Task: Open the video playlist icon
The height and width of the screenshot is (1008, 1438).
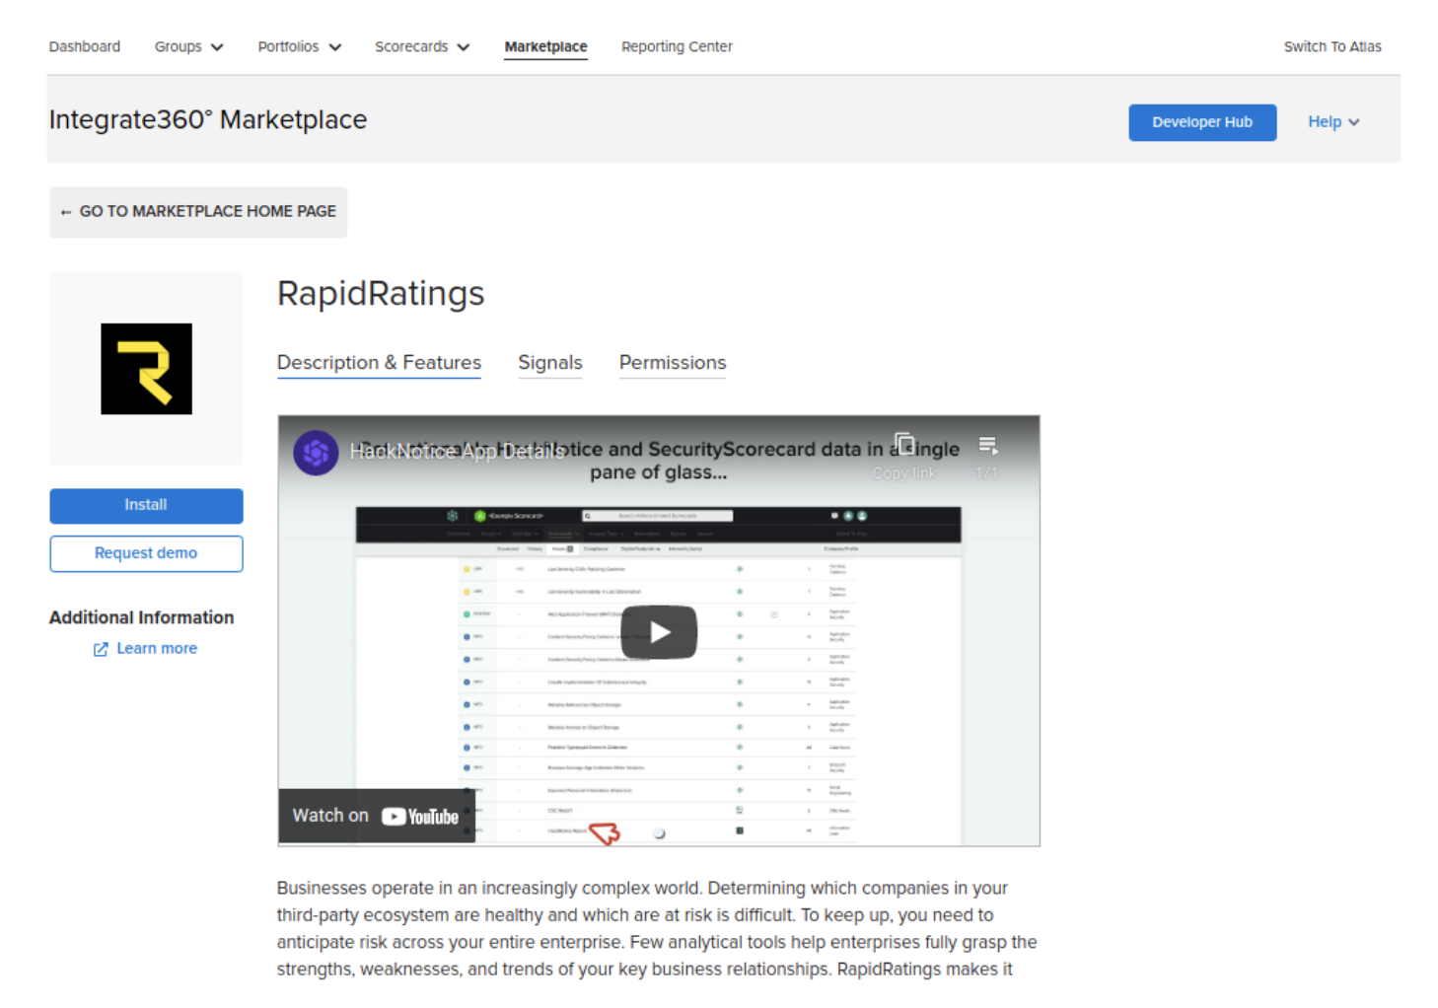Action: [x=987, y=446]
